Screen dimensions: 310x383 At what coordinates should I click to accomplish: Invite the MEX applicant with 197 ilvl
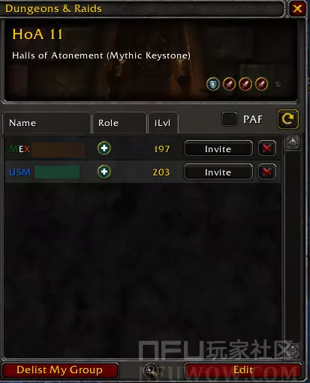click(218, 148)
